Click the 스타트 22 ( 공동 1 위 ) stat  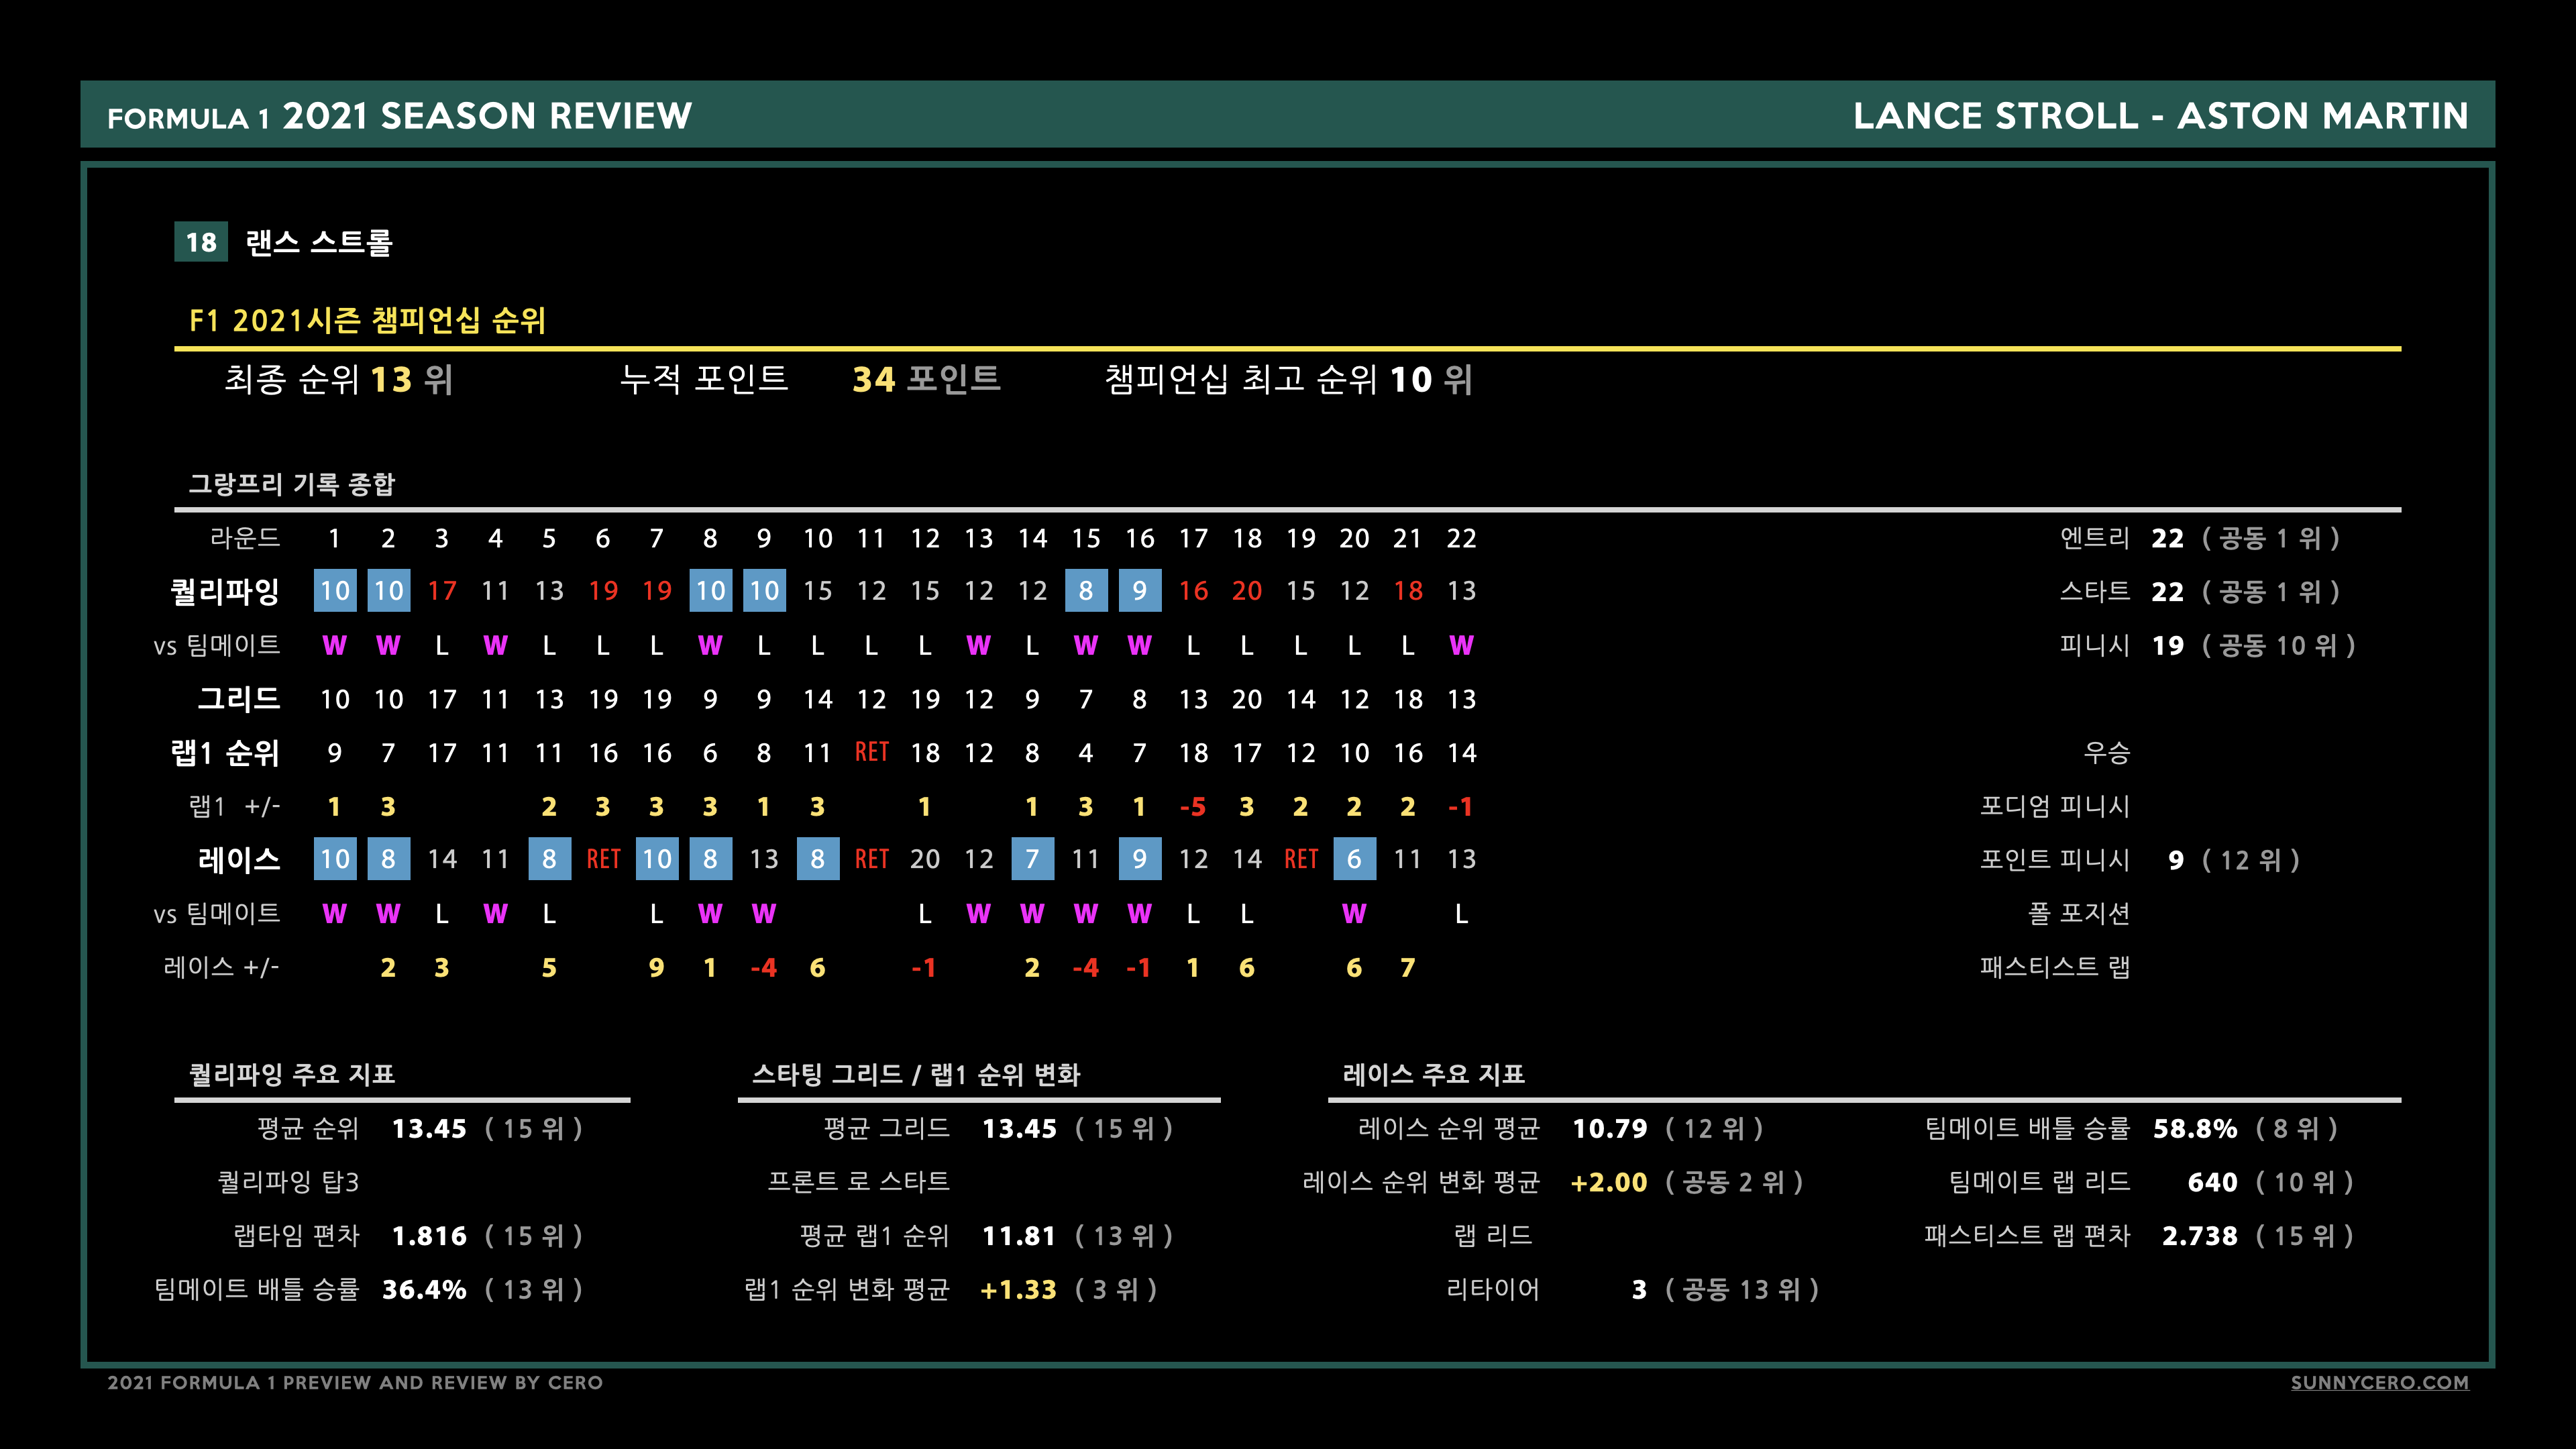[2200, 591]
